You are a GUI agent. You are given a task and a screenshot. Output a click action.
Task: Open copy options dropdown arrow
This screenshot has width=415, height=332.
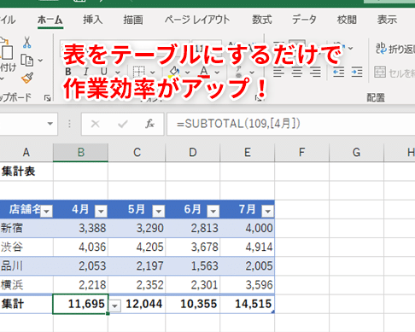pyautogui.click(x=40, y=61)
